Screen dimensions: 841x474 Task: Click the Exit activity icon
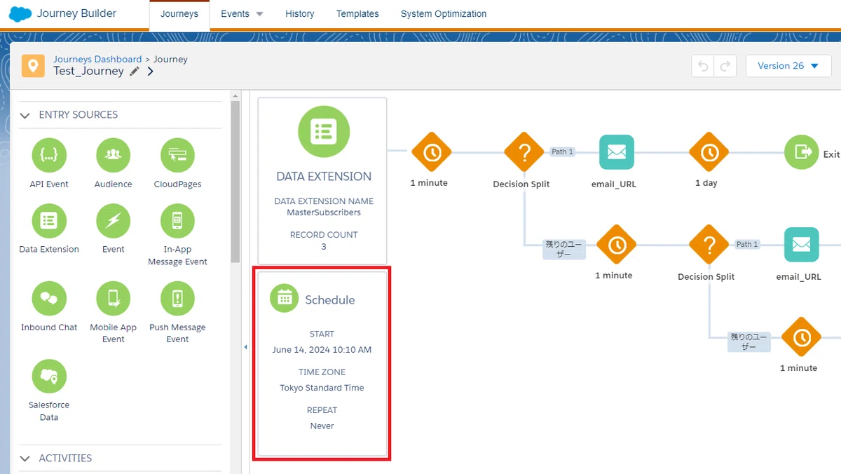[801, 152]
